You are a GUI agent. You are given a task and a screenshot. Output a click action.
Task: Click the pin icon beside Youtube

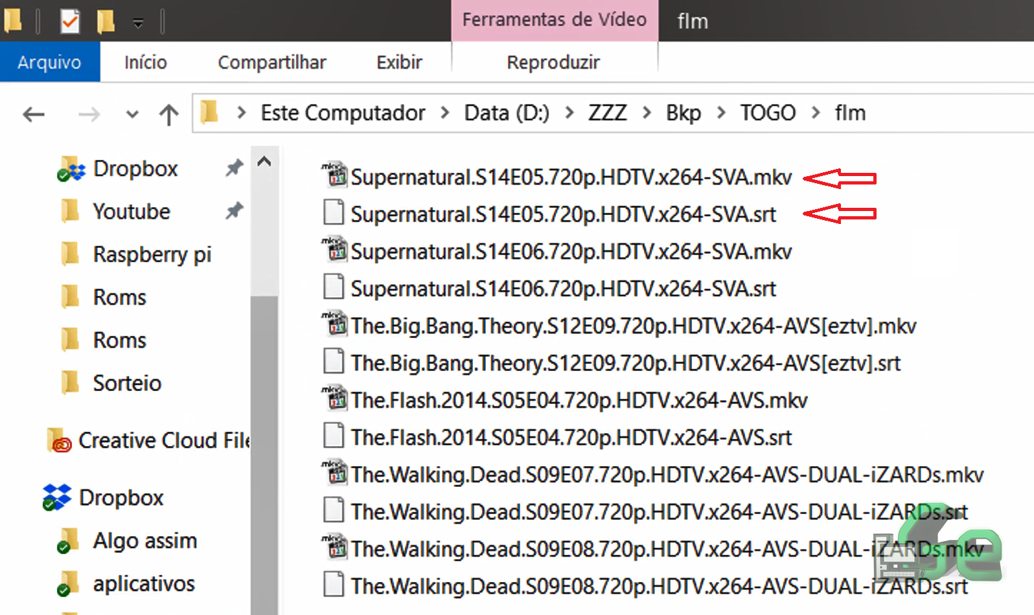(x=234, y=211)
